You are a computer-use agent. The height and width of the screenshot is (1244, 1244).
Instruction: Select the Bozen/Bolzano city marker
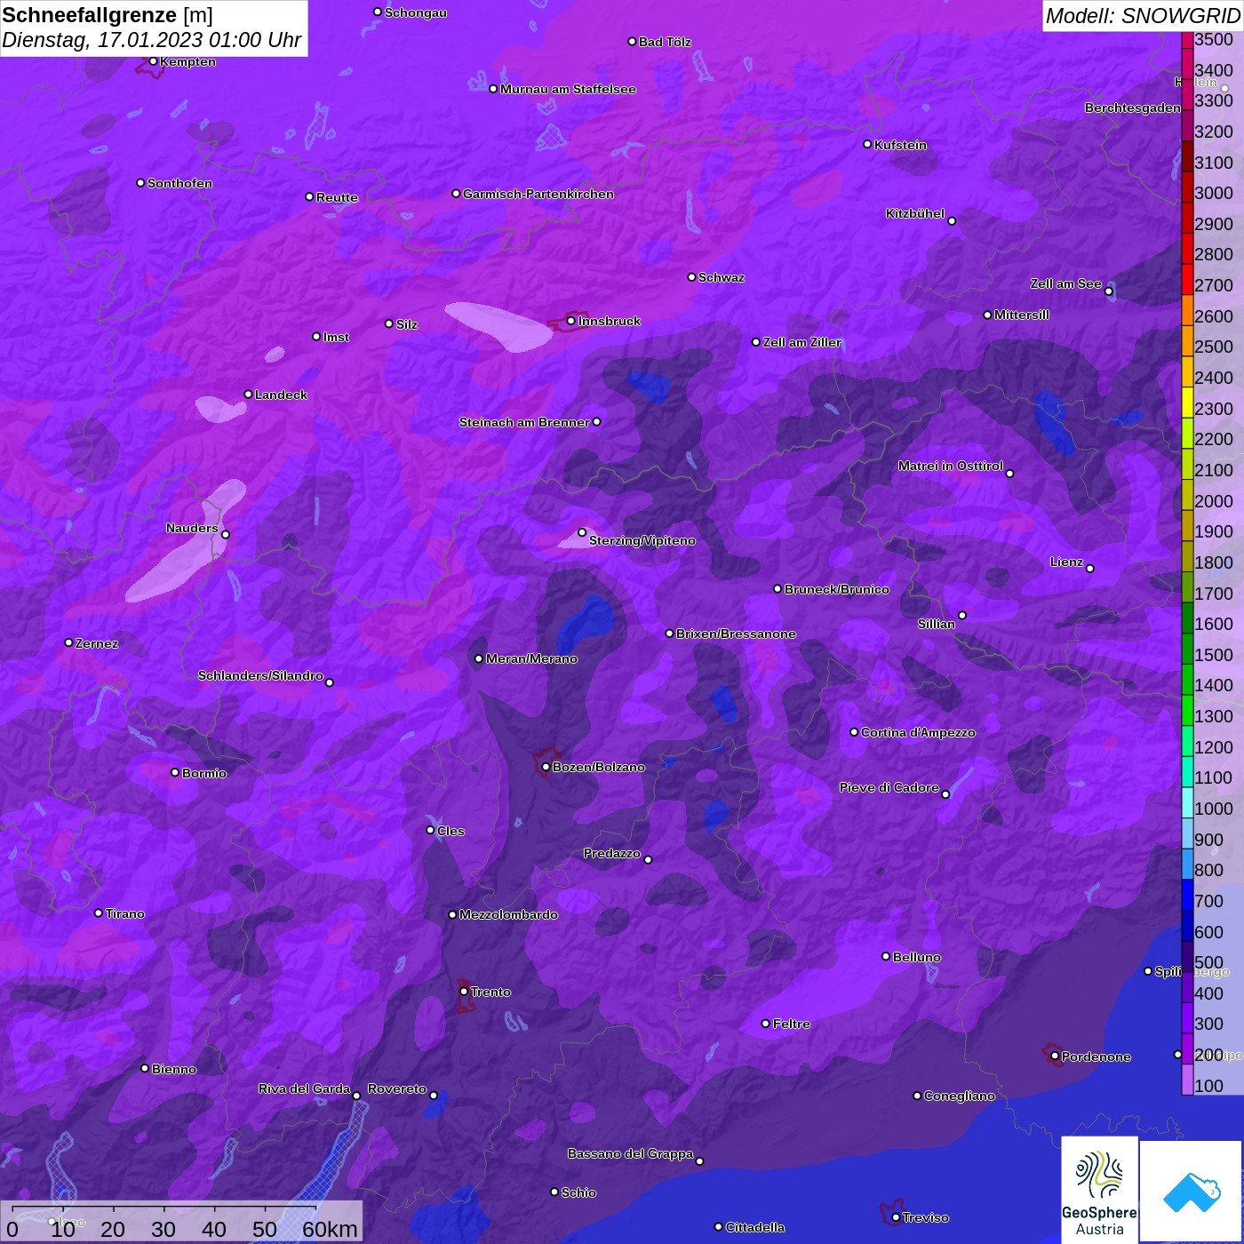pos(546,767)
